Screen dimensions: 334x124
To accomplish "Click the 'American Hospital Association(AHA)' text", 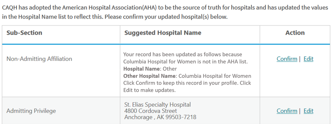I will pos(109,8).
